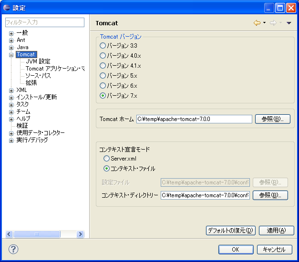Select Java preferences category

[x=22, y=47]
